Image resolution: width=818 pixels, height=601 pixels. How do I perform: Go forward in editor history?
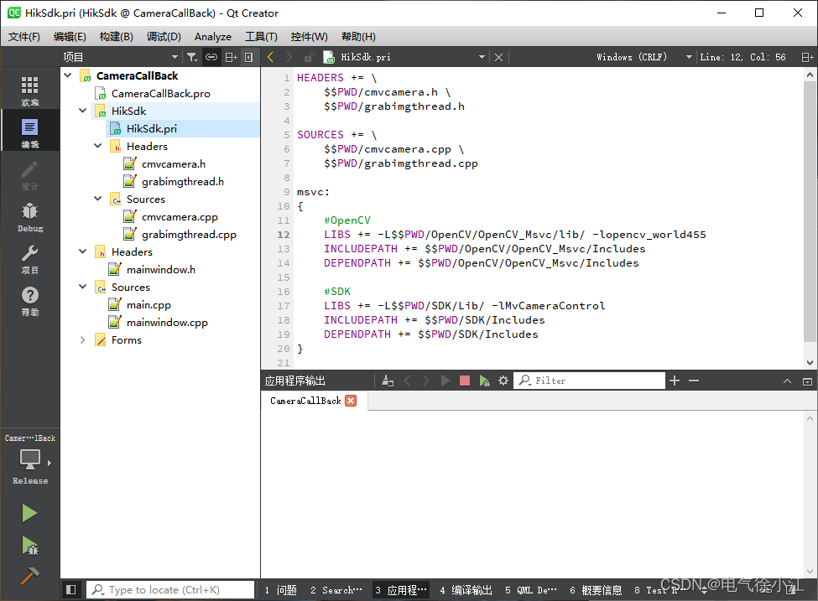pos(289,57)
